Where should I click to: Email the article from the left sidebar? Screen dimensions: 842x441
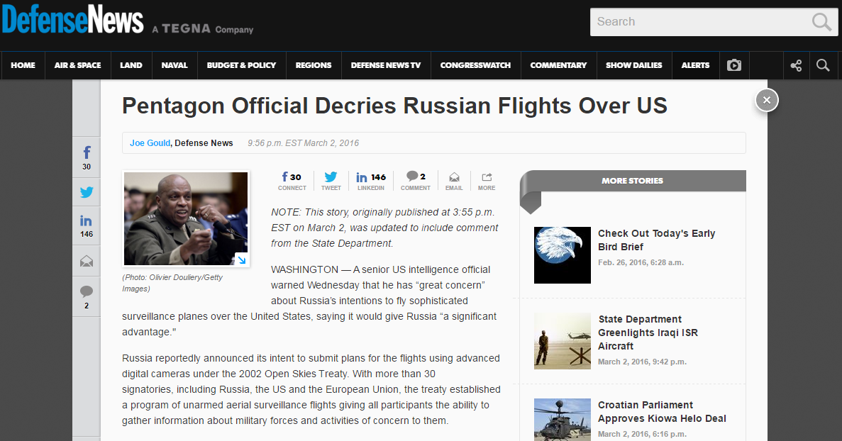[x=87, y=262]
